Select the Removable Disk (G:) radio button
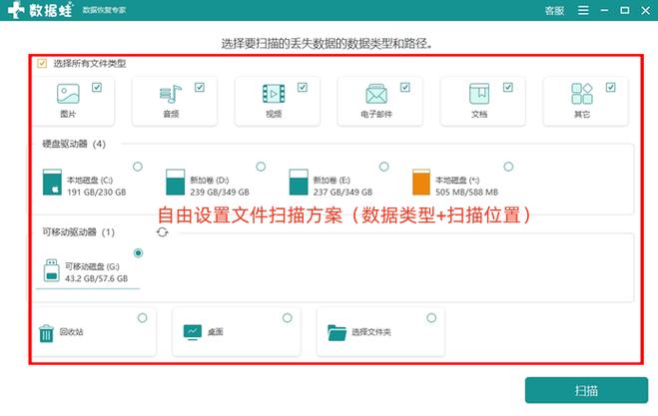658x416 pixels. pyautogui.click(x=138, y=253)
